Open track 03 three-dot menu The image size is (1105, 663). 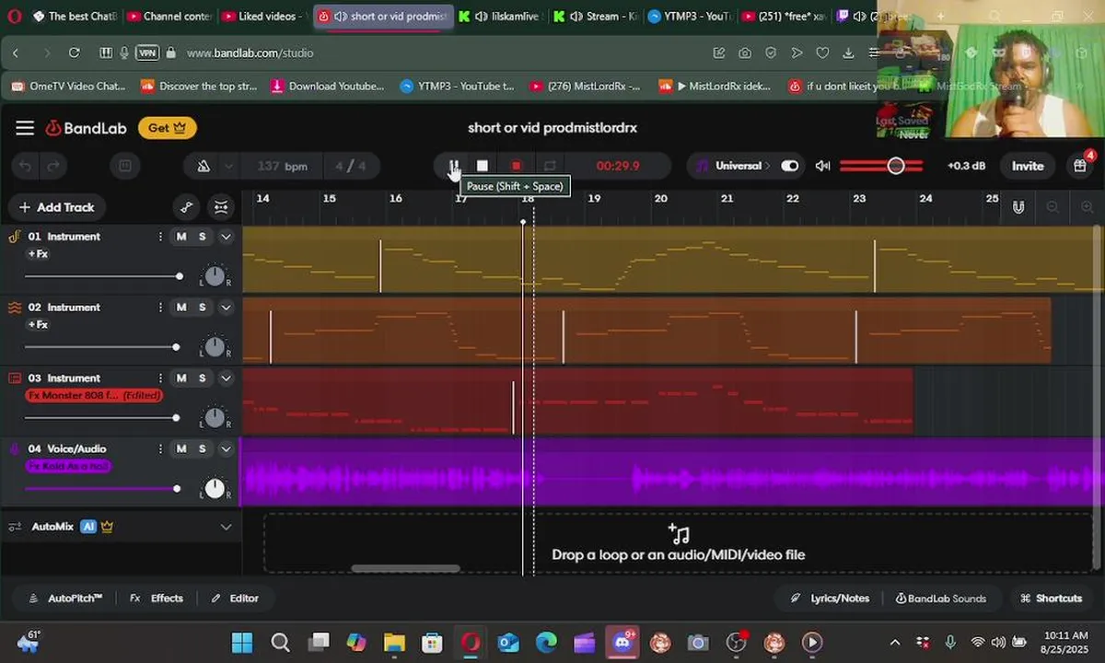(161, 378)
